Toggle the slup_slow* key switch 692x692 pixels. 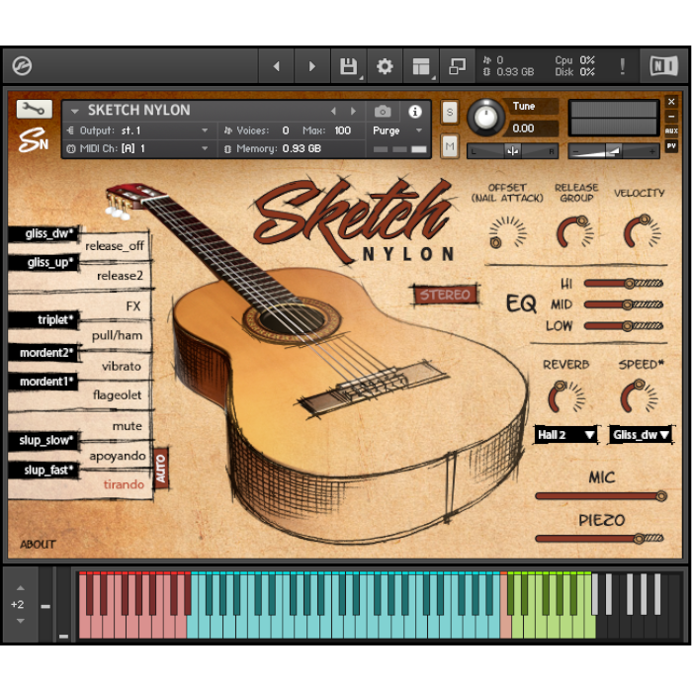point(43,440)
